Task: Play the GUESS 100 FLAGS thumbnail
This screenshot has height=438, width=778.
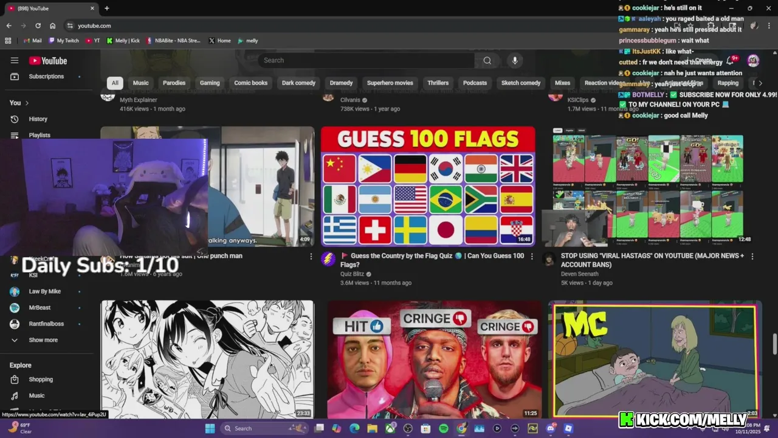Action: pyautogui.click(x=428, y=186)
